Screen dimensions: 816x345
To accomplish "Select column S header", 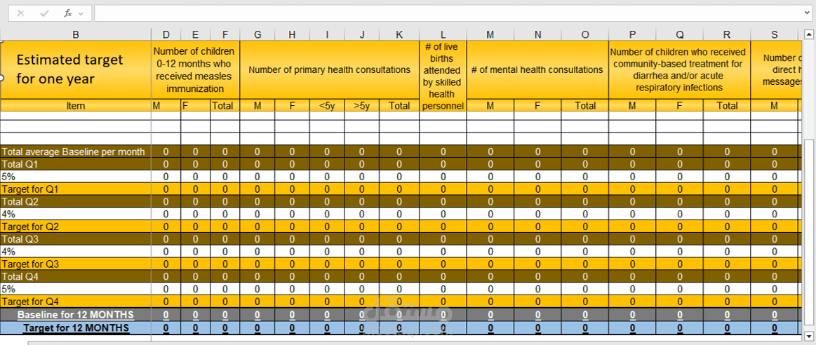I will (775, 35).
